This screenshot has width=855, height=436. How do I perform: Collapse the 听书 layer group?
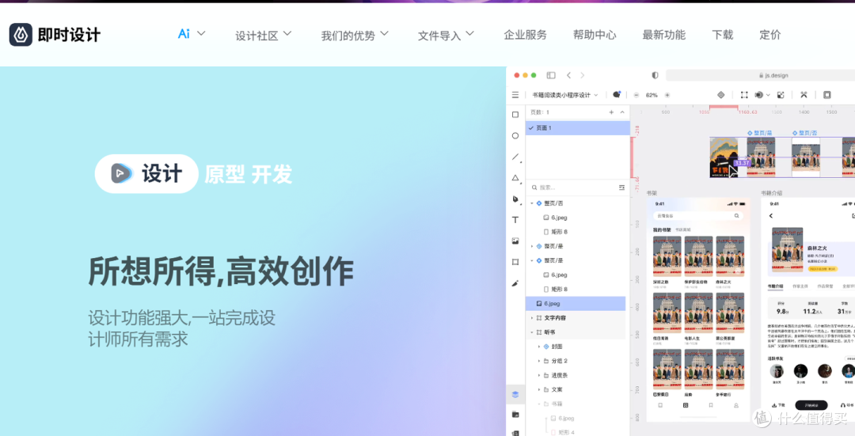[532, 332]
